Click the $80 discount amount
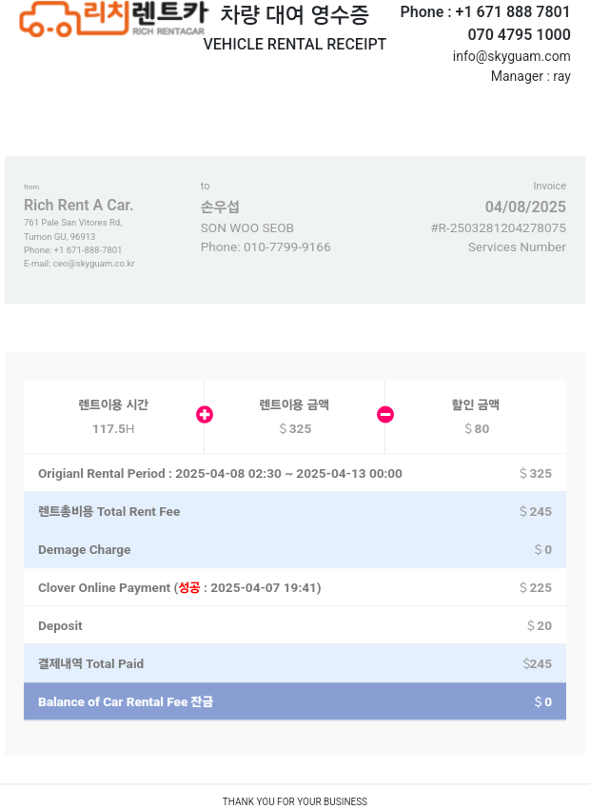Image resolution: width=590 pixels, height=809 pixels. 477,429
